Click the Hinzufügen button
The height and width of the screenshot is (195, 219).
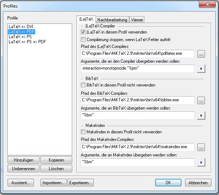point(23,160)
